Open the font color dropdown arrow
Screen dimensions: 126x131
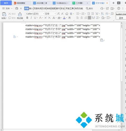coord(66,18)
